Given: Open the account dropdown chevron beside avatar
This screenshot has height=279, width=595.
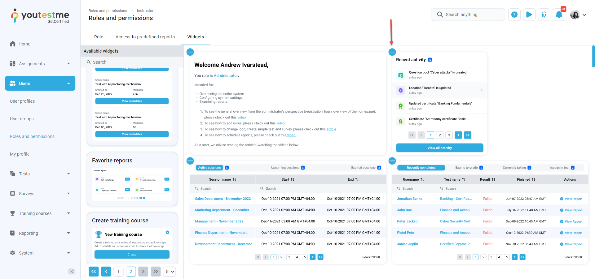Looking at the screenshot, I should pos(584,15).
